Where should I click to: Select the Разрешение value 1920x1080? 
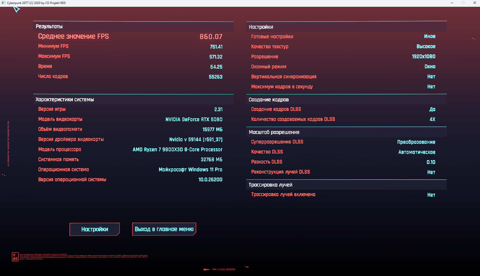click(424, 57)
